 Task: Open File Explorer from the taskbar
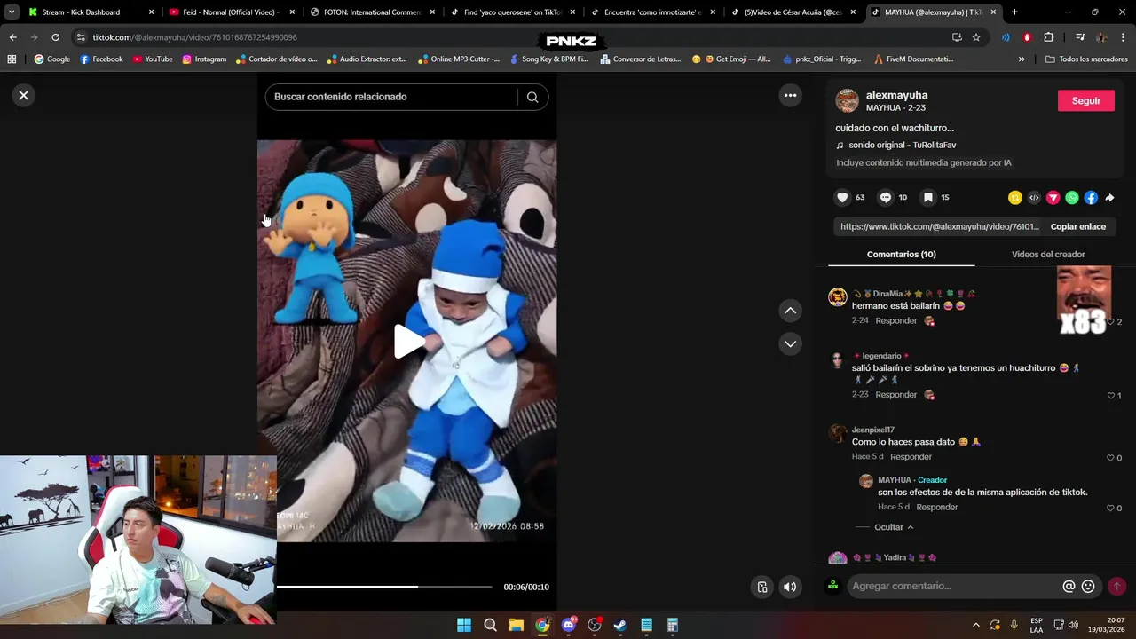tap(516, 625)
